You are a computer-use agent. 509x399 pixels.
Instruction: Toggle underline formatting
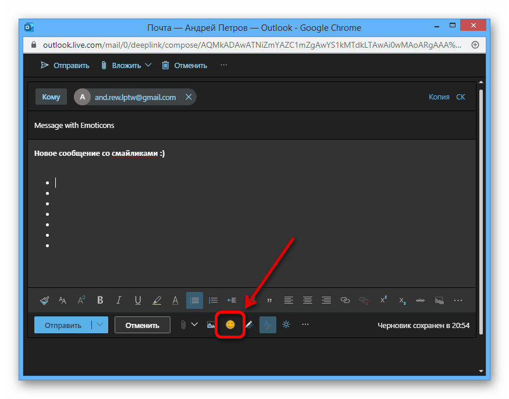pyautogui.click(x=138, y=300)
